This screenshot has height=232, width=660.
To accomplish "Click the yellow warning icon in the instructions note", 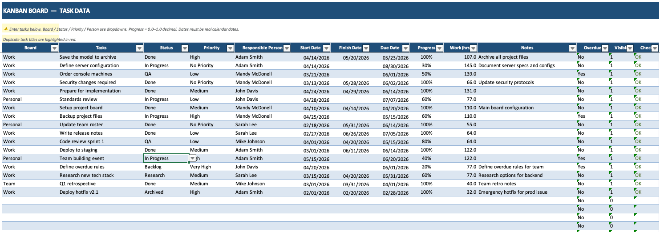I will (x=6, y=29).
